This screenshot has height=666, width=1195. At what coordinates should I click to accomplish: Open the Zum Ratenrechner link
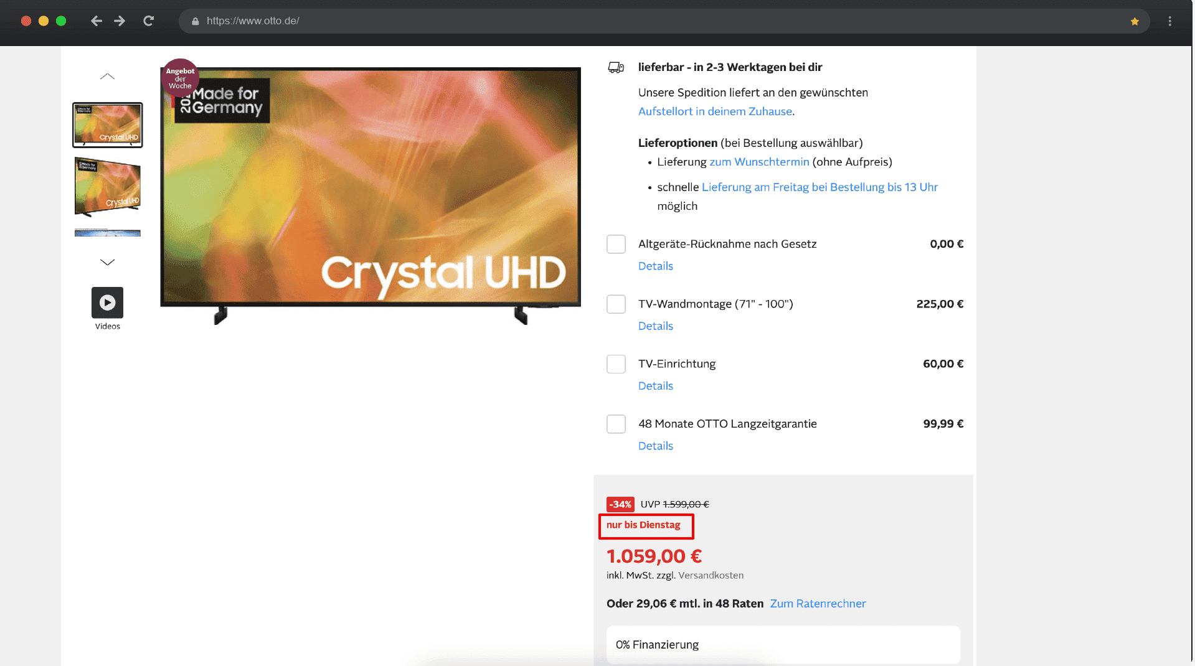pos(818,604)
